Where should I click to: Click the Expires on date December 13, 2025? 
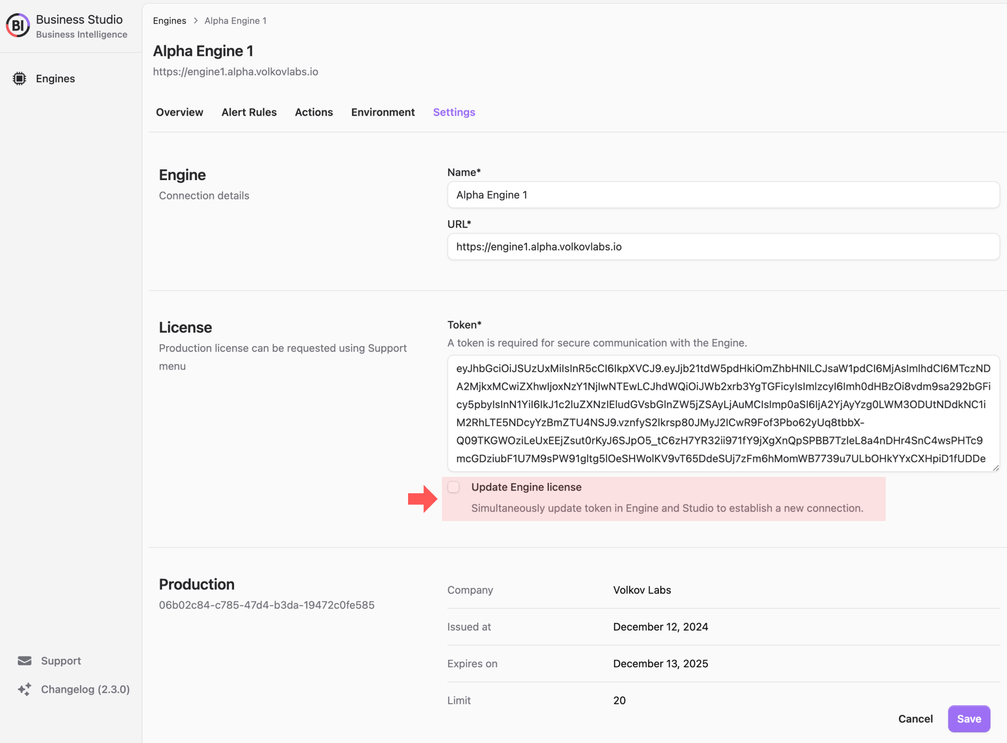coord(661,664)
